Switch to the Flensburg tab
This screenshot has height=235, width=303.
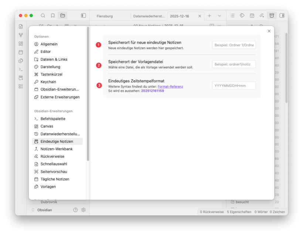105,16
